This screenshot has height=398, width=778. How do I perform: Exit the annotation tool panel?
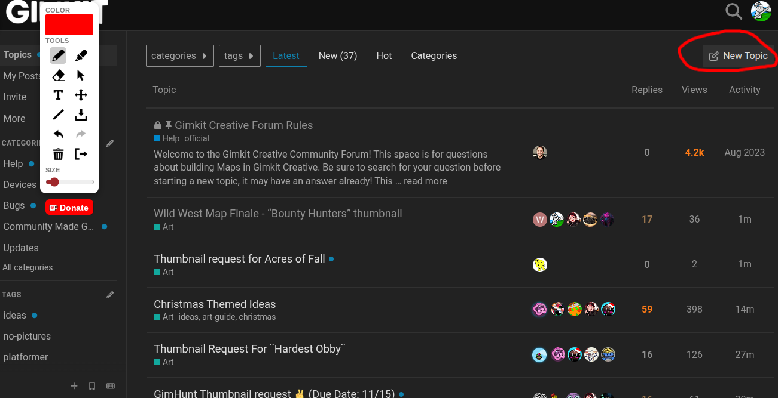[x=81, y=154]
